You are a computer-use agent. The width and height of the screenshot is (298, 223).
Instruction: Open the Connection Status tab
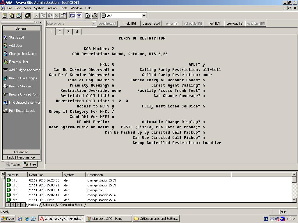click(x=71, y=205)
